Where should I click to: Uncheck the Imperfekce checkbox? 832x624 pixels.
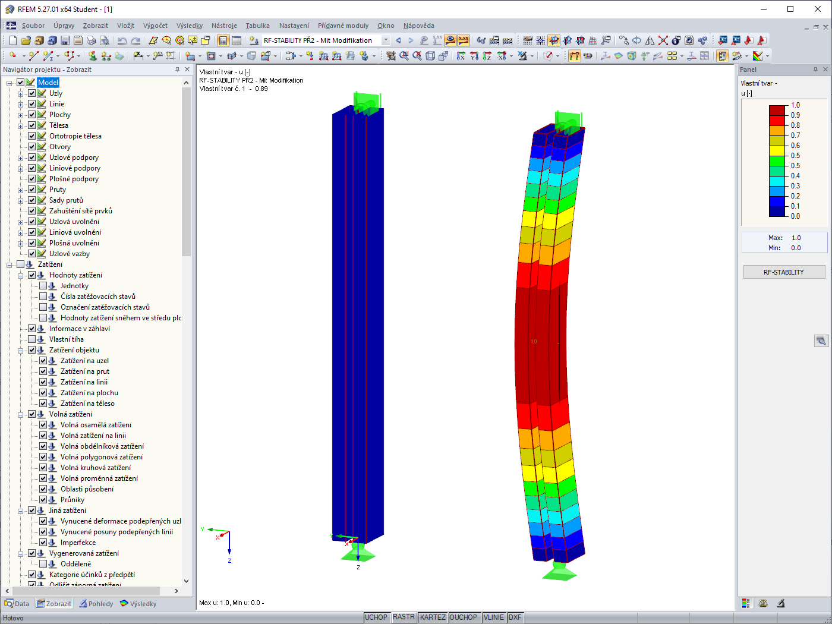point(43,543)
